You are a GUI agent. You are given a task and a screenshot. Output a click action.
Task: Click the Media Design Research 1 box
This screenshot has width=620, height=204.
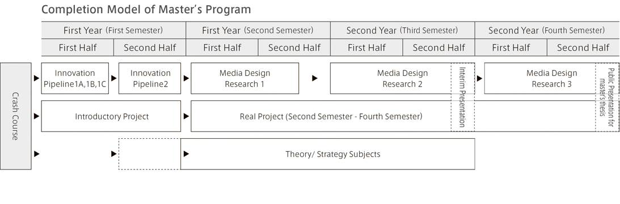coord(244,78)
